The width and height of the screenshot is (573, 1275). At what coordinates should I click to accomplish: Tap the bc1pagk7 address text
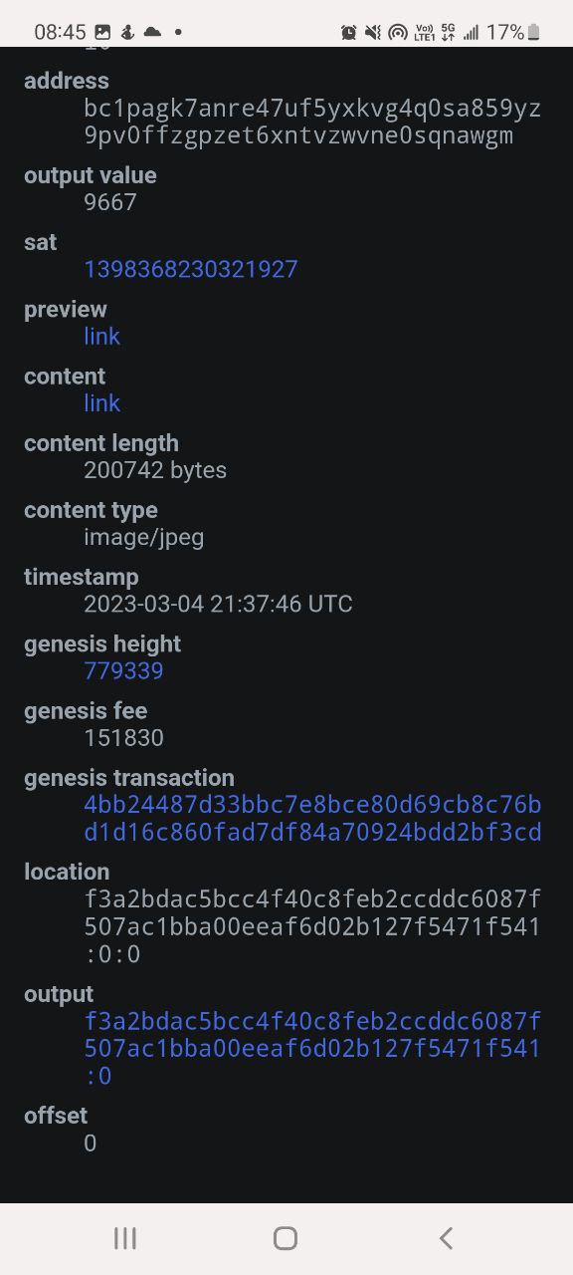point(312,122)
